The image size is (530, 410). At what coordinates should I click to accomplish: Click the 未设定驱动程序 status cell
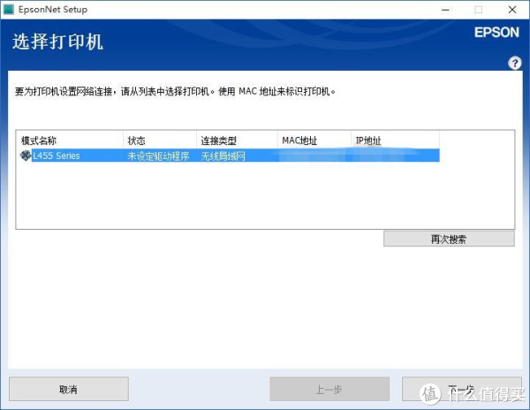point(158,156)
